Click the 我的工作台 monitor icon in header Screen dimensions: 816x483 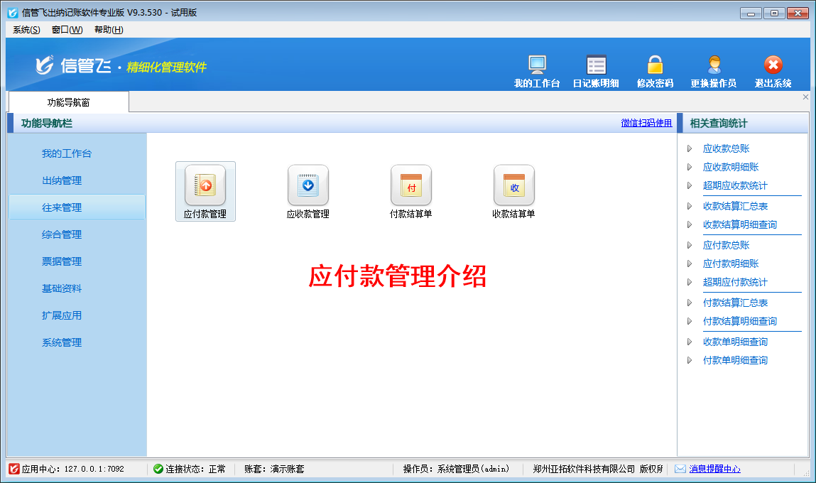click(537, 65)
